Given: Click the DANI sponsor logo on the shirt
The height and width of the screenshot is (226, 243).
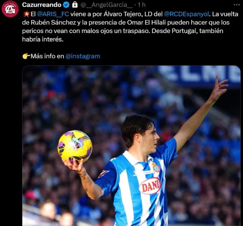Looking at the screenshot, I should tap(150, 186).
